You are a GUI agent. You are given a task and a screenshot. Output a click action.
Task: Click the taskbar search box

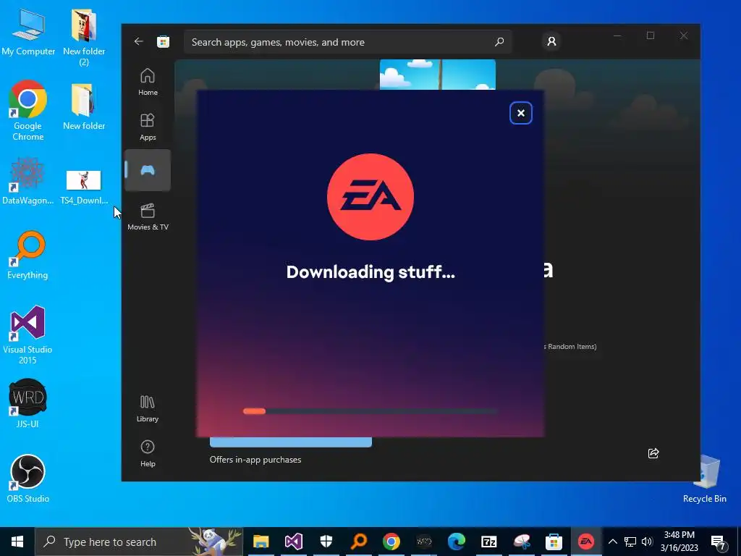[139, 542]
